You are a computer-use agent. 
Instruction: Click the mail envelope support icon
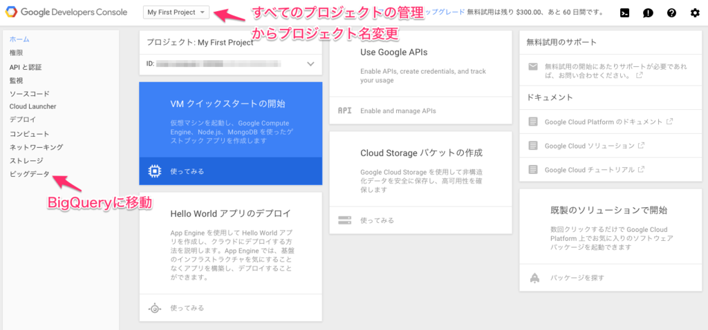pos(533,67)
